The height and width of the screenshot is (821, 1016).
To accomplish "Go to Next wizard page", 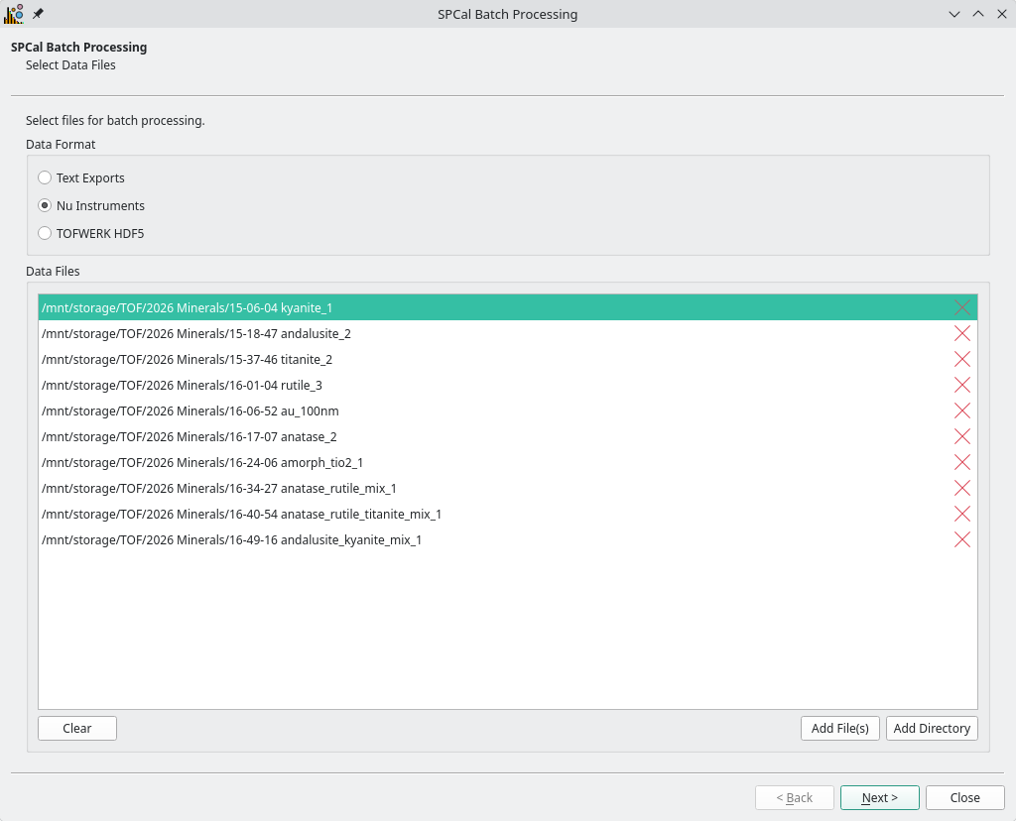I will point(880,797).
